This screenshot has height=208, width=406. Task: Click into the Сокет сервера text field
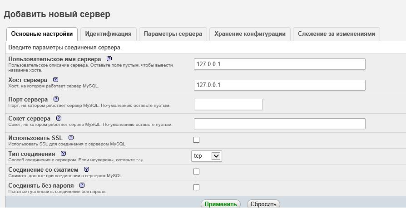click(x=279, y=124)
